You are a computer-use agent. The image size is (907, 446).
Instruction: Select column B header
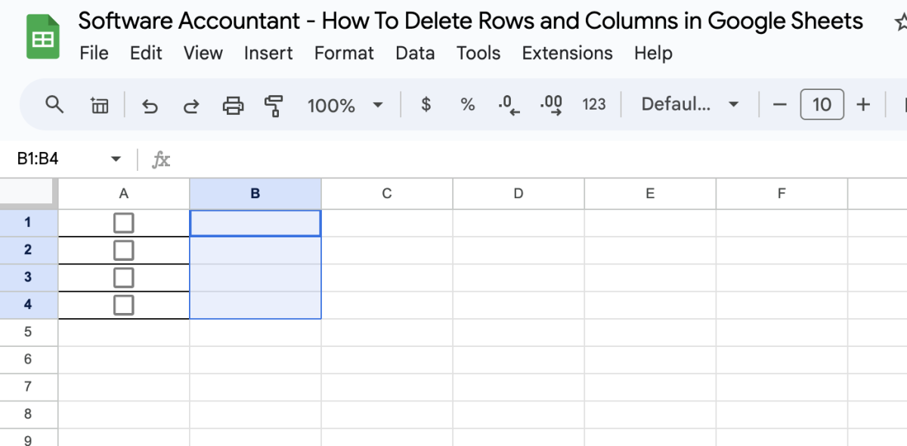click(x=255, y=194)
